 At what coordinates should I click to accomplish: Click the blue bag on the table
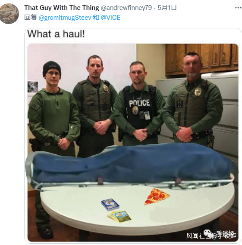click(x=132, y=165)
